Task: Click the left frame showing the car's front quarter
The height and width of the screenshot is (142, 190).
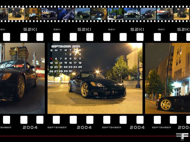Action: (22, 78)
